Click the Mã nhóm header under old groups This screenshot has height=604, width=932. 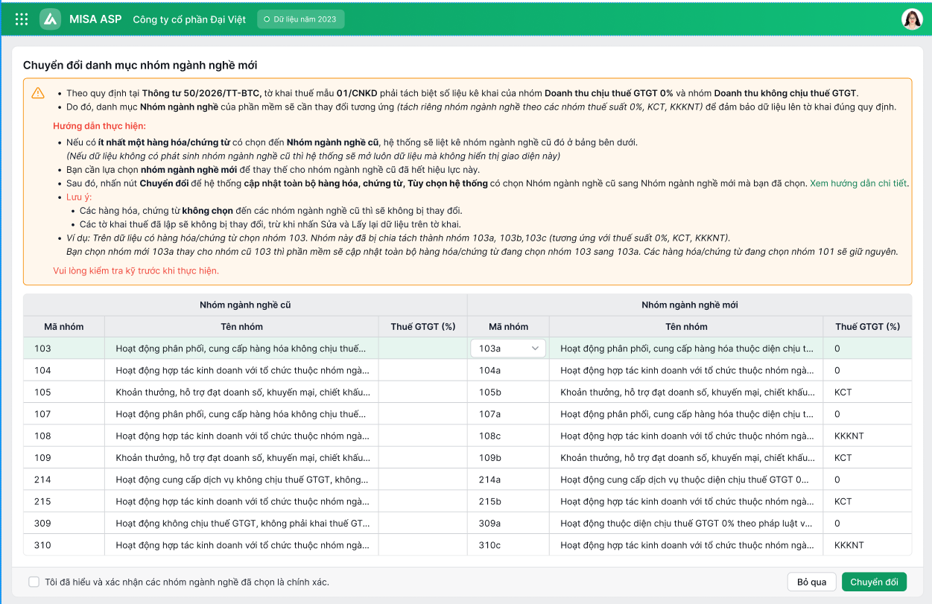(64, 326)
